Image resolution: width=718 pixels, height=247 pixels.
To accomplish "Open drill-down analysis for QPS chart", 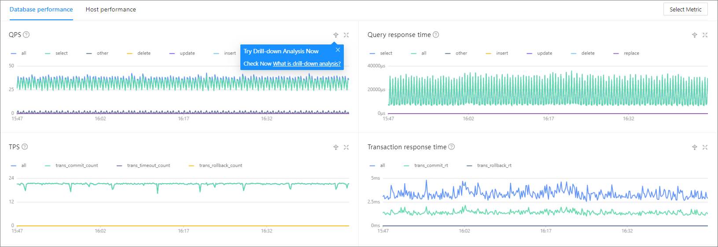I will coord(335,35).
